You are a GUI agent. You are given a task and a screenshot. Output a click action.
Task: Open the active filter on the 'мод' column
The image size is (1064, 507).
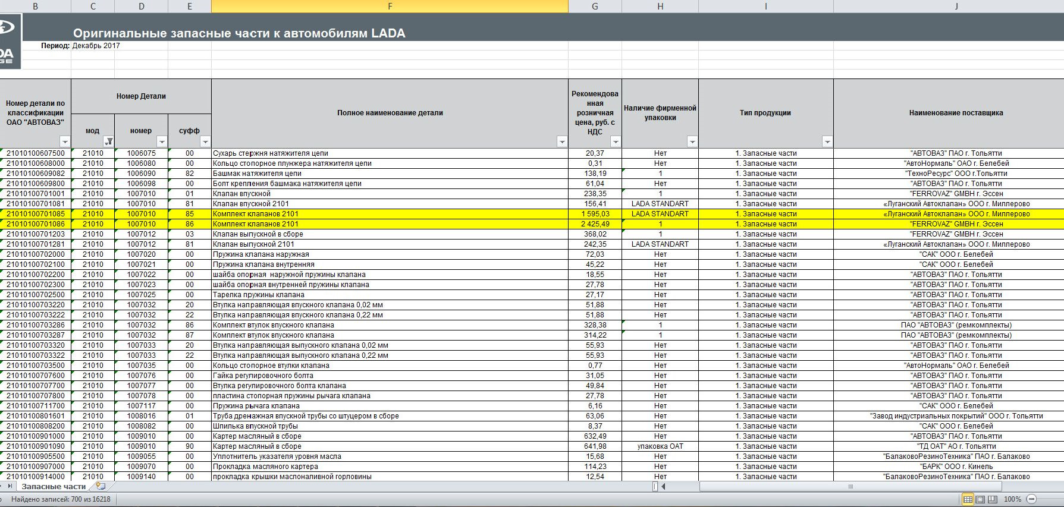pos(108,141)
